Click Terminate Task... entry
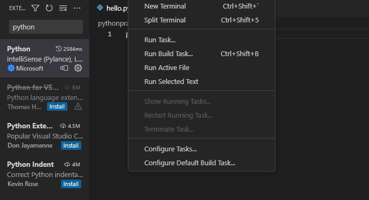Screen dimensions: 369x200 tap(202, 129)
